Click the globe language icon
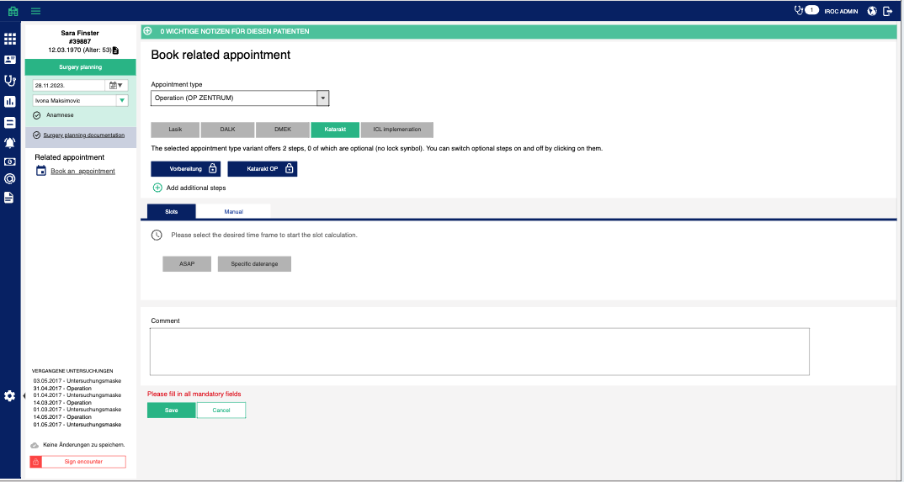The height and width of the screenshot is (482, 904). click(872, 11)
